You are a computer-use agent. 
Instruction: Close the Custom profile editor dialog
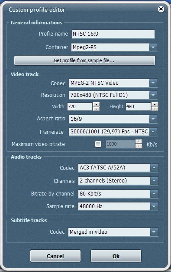coord(161,9)
